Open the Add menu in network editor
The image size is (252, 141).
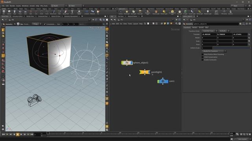coord(113,23)
